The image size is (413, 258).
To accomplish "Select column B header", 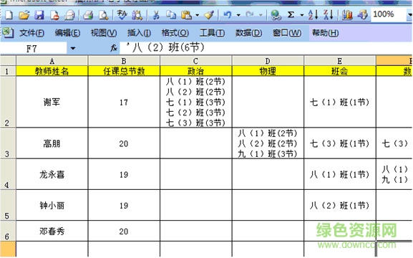I will 124,61.
